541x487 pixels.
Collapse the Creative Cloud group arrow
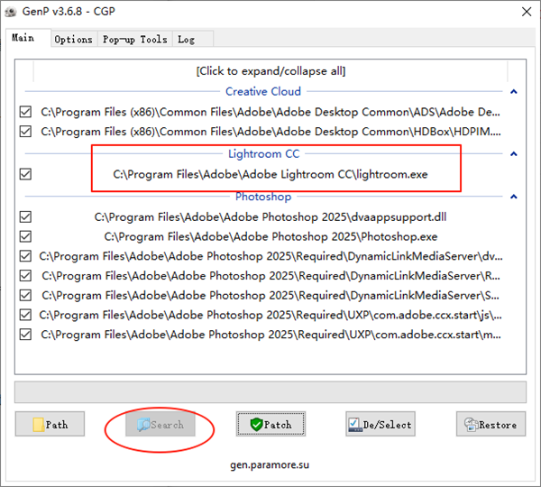click(x=514, y=92)
